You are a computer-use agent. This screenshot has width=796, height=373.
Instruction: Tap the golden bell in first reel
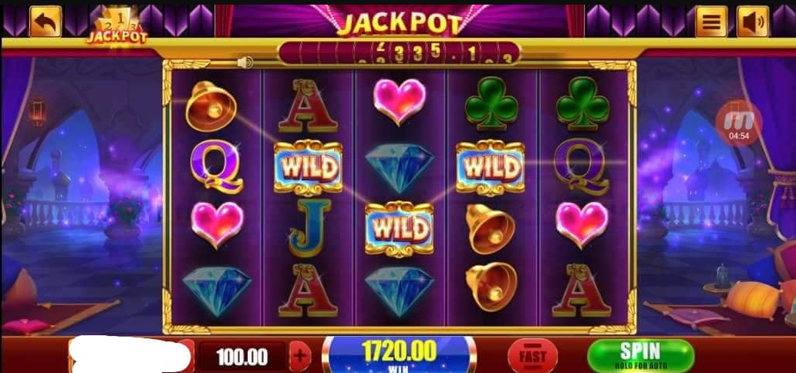pos(210,106)
